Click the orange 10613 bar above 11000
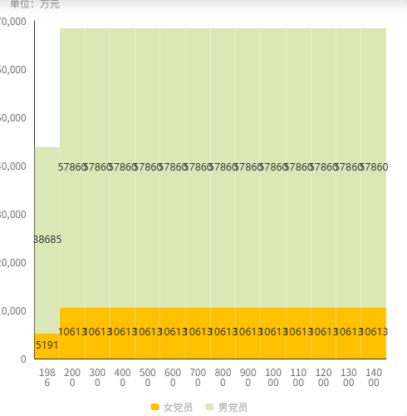The image size is (407, 416). click(x=298, y=333)
